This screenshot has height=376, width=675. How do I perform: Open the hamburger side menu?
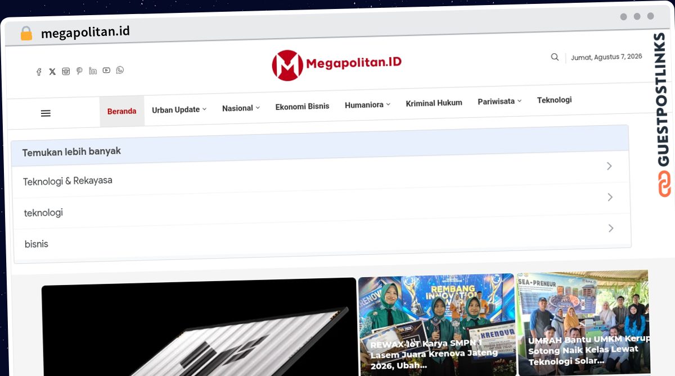coord(46,113)
